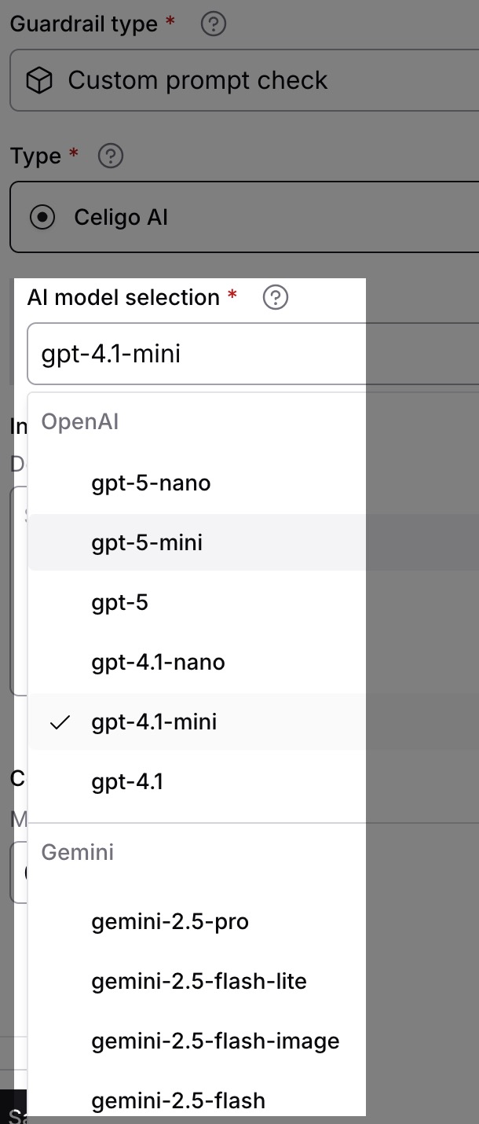Click the OpenAI group header
This screenshot has height=1124, width=479.
pos(79,421)
